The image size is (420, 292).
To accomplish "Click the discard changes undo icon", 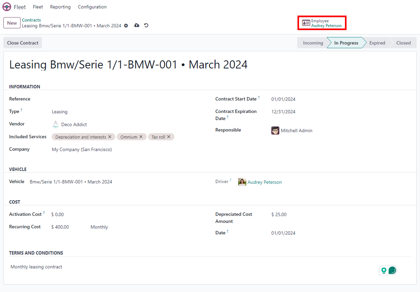I will [146, 25].
